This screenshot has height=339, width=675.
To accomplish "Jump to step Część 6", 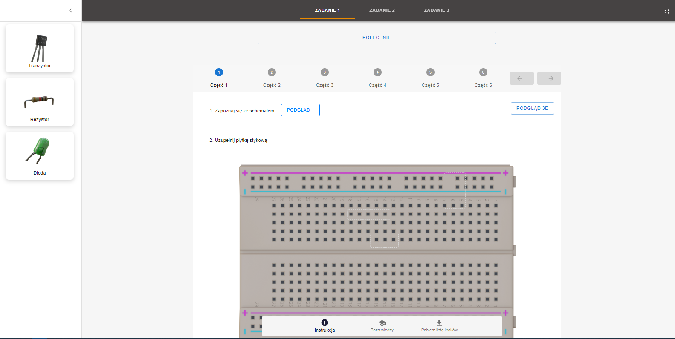I will coord(483,72).
